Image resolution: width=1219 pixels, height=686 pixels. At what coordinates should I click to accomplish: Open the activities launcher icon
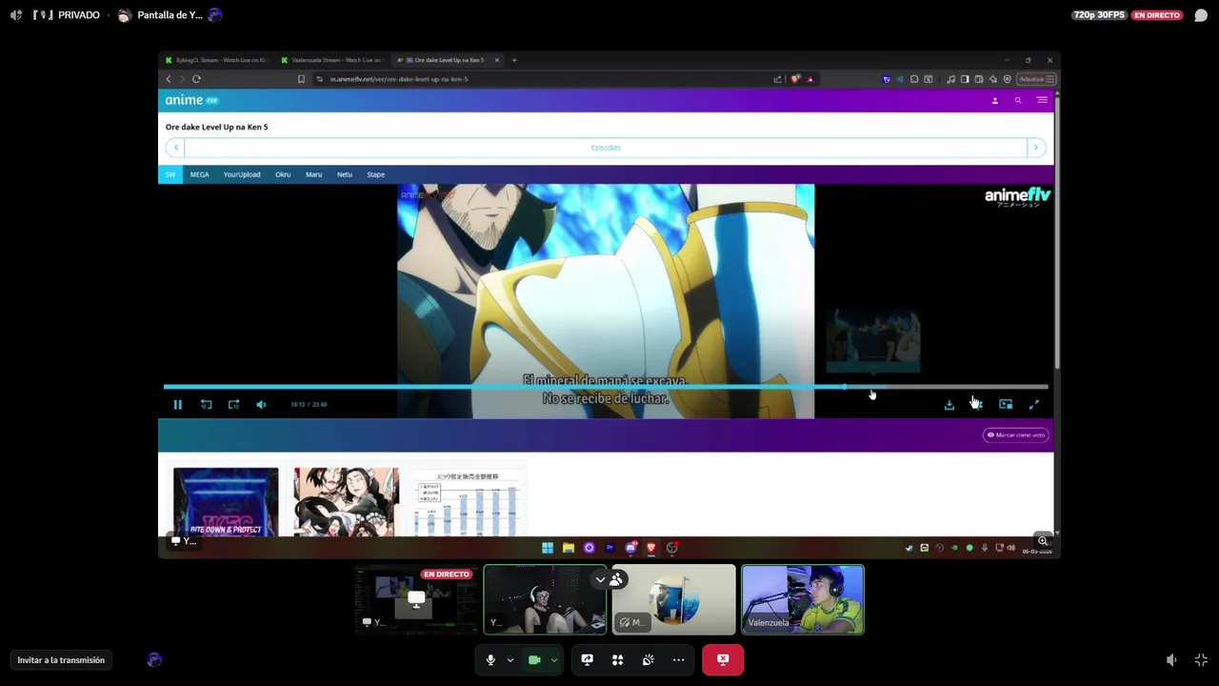[x=617, y=659]
